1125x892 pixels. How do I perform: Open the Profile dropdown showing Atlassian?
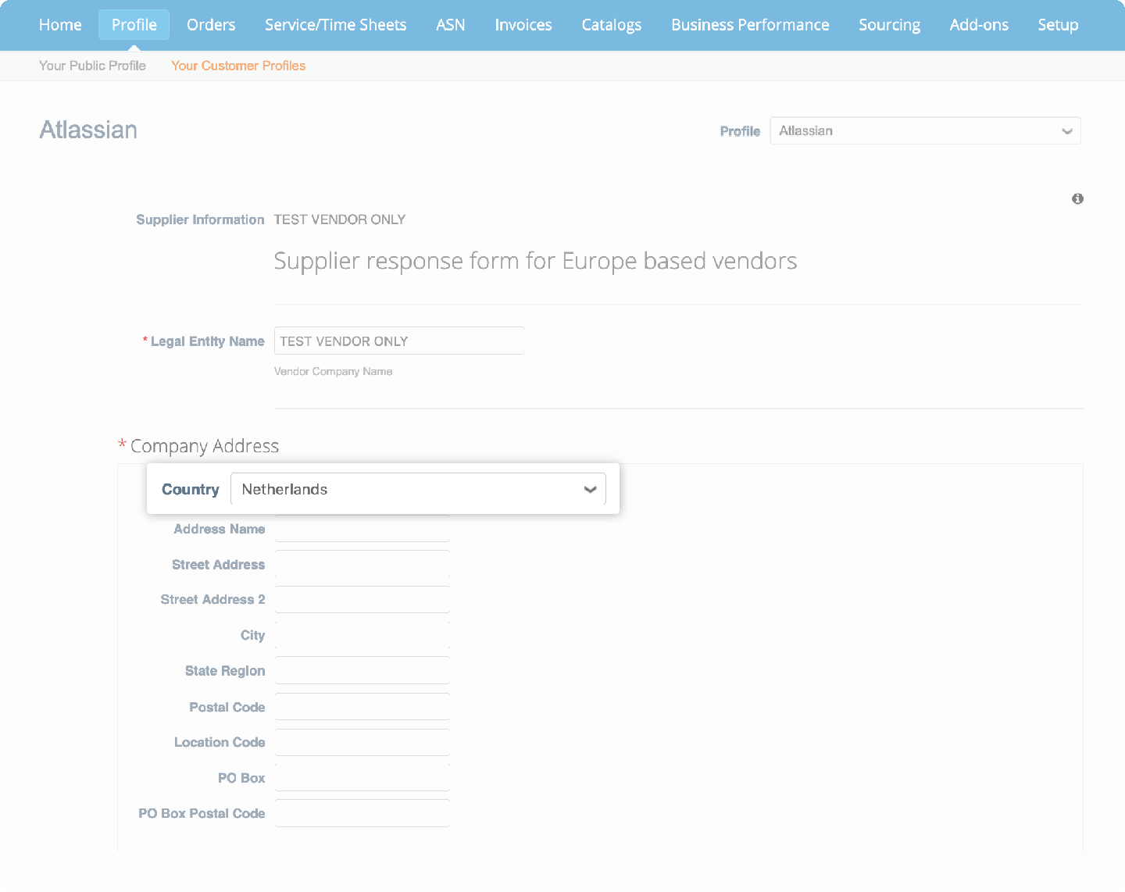point(925,130)
